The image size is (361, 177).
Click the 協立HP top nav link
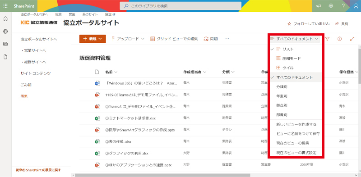pos(111,14)
